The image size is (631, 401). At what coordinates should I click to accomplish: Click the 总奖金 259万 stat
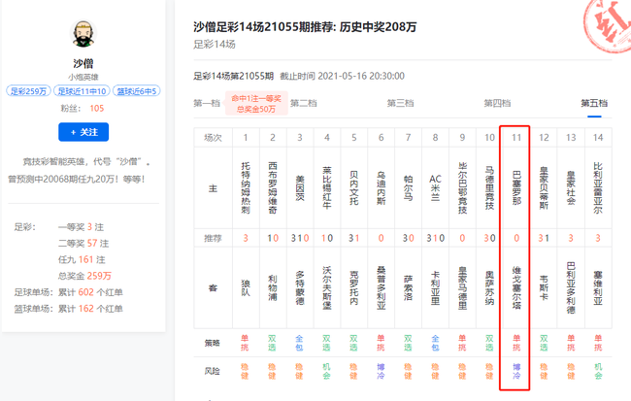point(84,276)
